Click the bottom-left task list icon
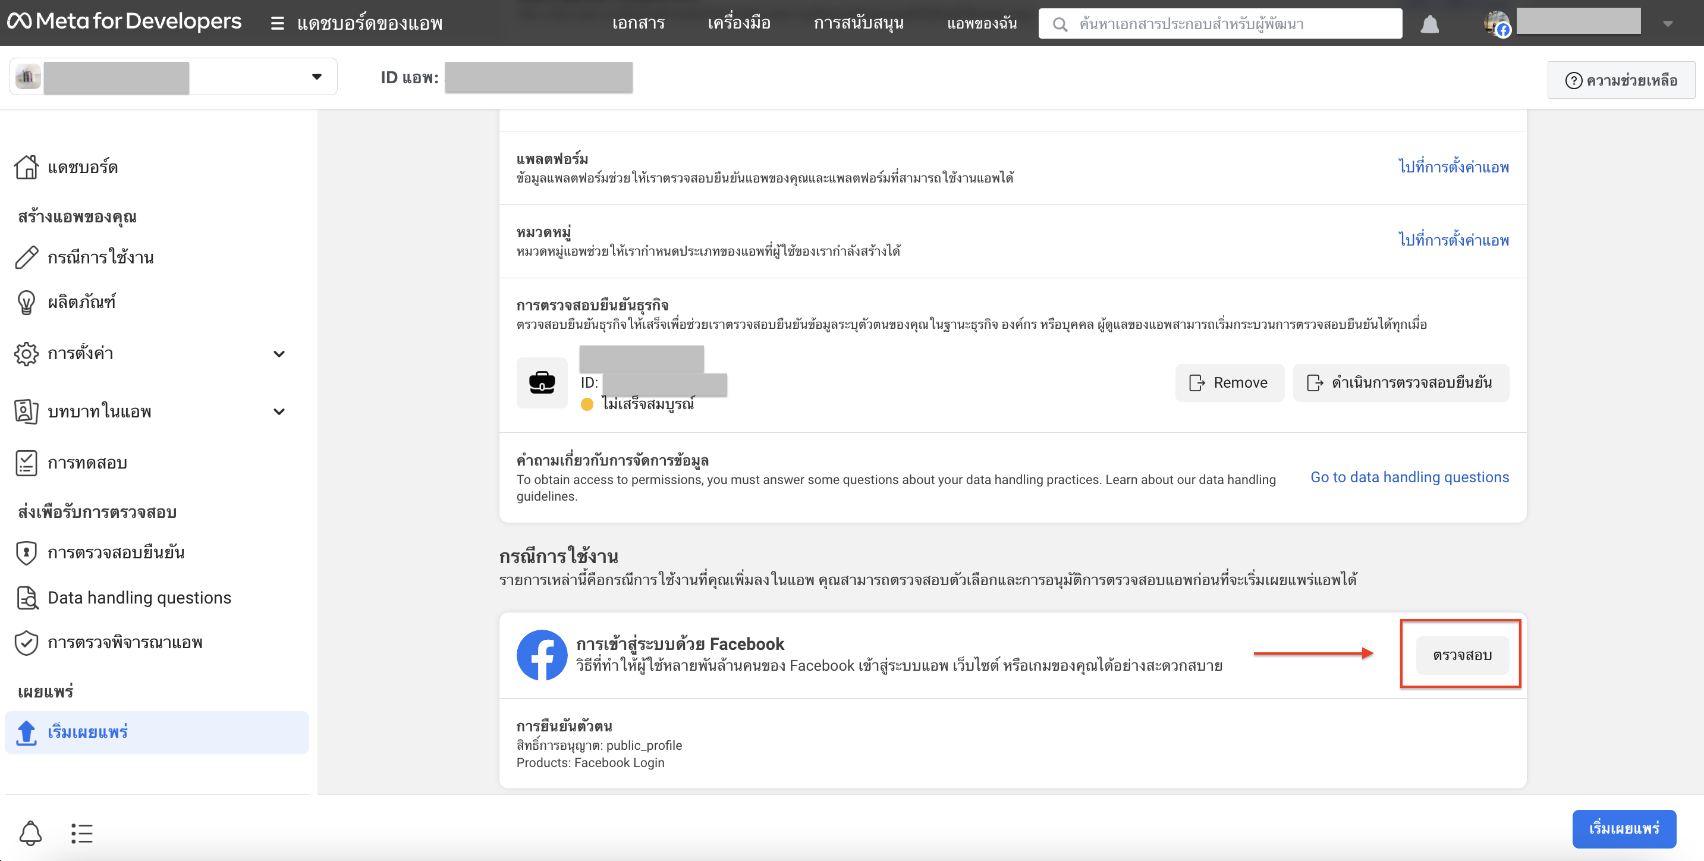Viewport: 1704px width, 861px height. click(x=82, y=833)
